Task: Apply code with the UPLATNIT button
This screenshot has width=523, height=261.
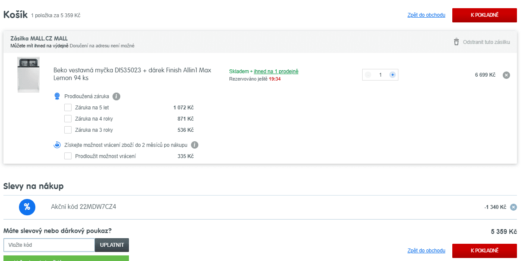Action: 112,245
